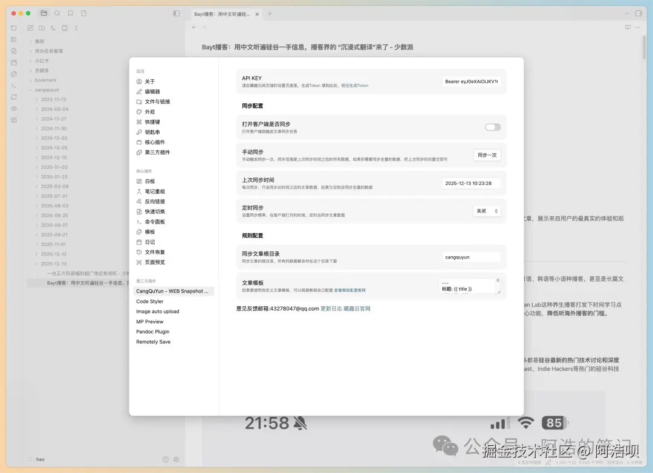
Task: Expand the 2024-09-04 folder
Action: point(54,109)
